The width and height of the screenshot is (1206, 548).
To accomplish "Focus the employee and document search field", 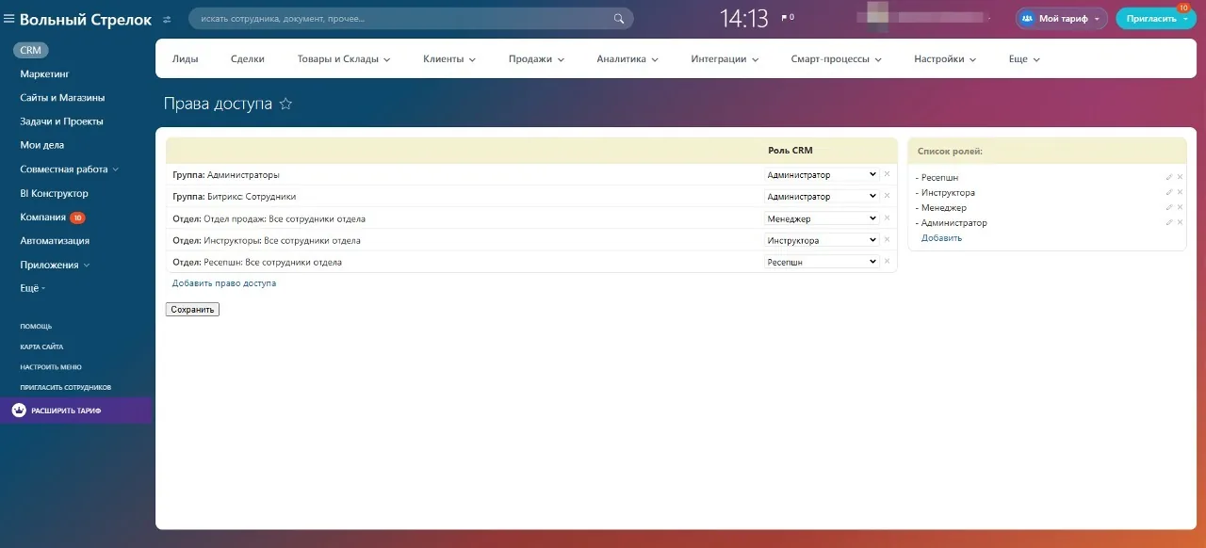I will tap(411, 18).
